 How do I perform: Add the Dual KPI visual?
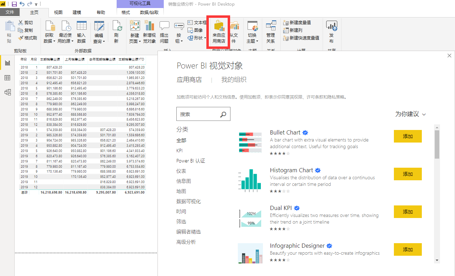(x=408, y=212)
